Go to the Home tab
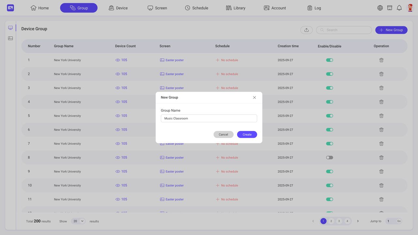 (x=40, y=8)
